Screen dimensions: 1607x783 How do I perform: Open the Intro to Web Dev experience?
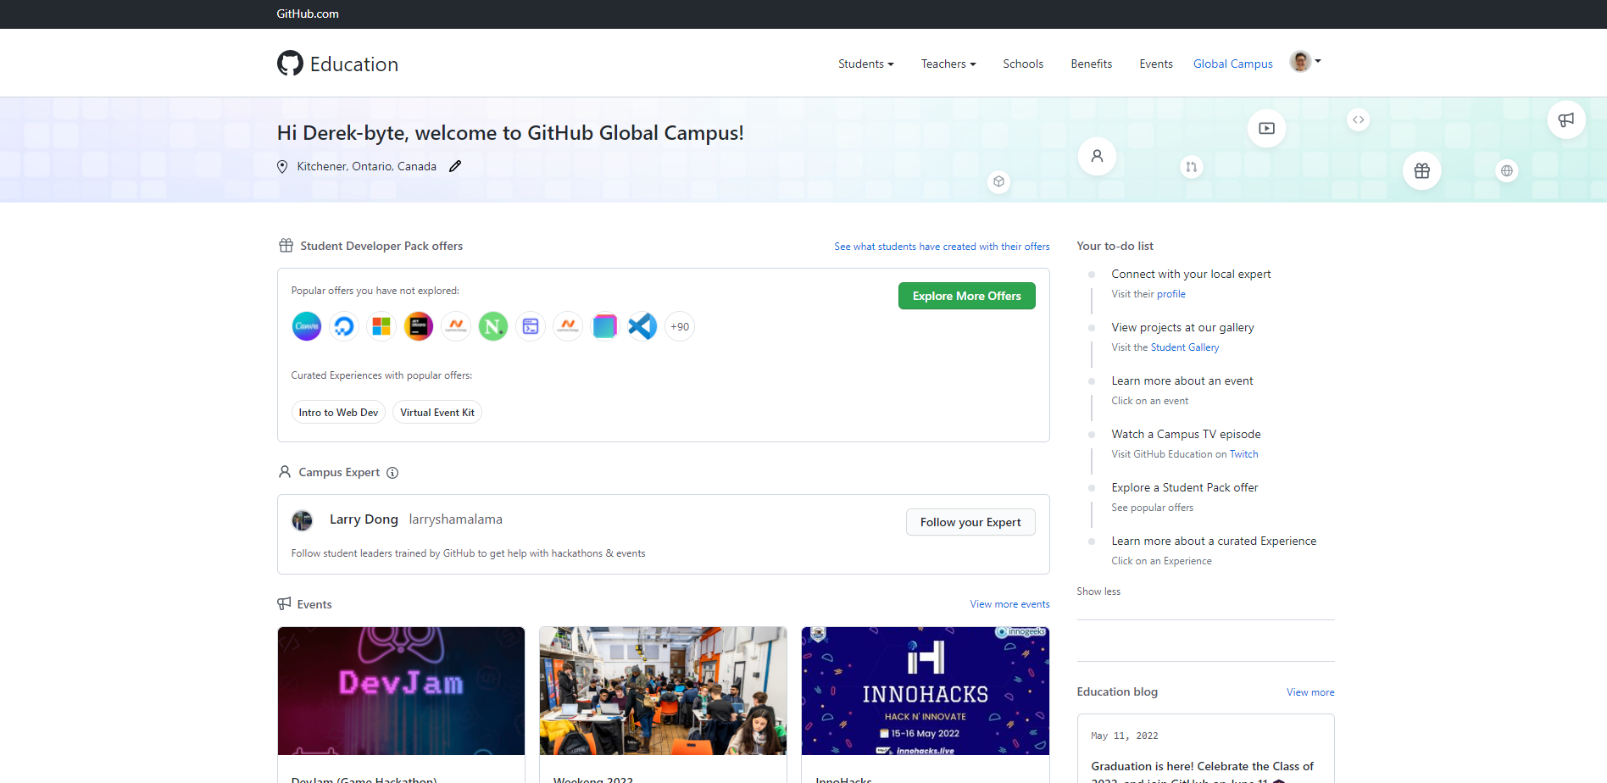pyautogui.click(x=338, y=413)
